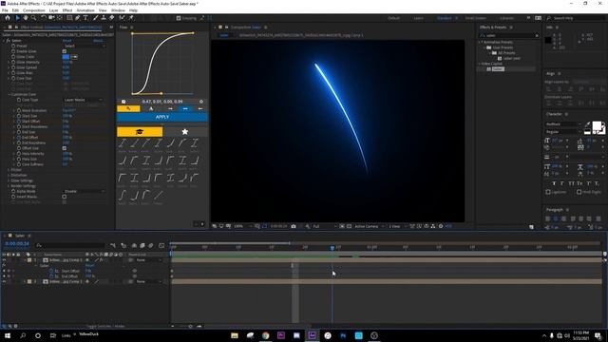The width and height of the screenshot is (608, 342).
Task: Open the After Effects taskbar icon
Action: coord(313,335)
